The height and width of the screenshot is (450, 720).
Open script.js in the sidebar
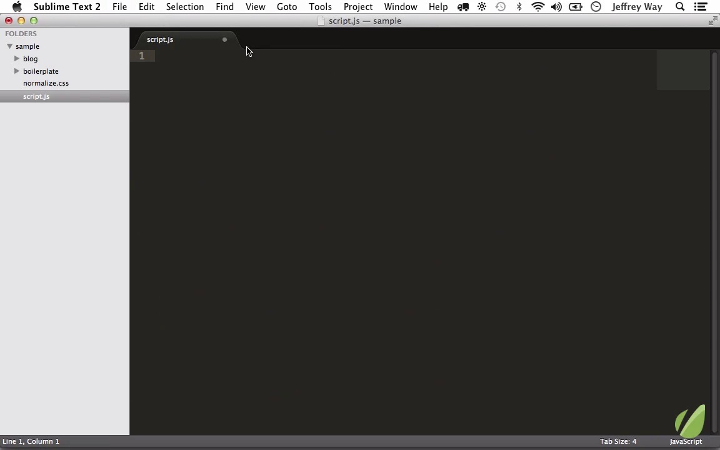[x=36, y=96]
